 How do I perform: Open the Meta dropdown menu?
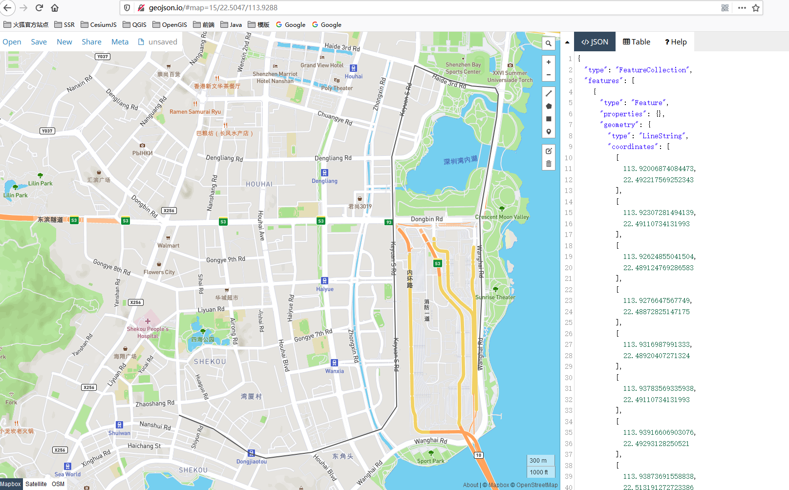(x=120, y=42)
